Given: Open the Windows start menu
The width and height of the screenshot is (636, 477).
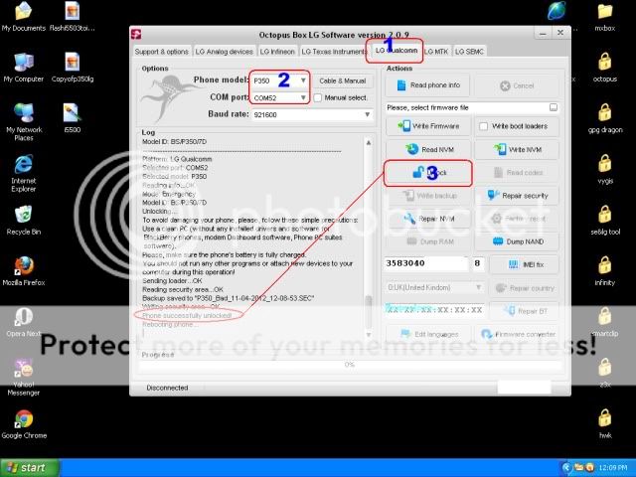Looking at the screenshot, I should [30, 468].
